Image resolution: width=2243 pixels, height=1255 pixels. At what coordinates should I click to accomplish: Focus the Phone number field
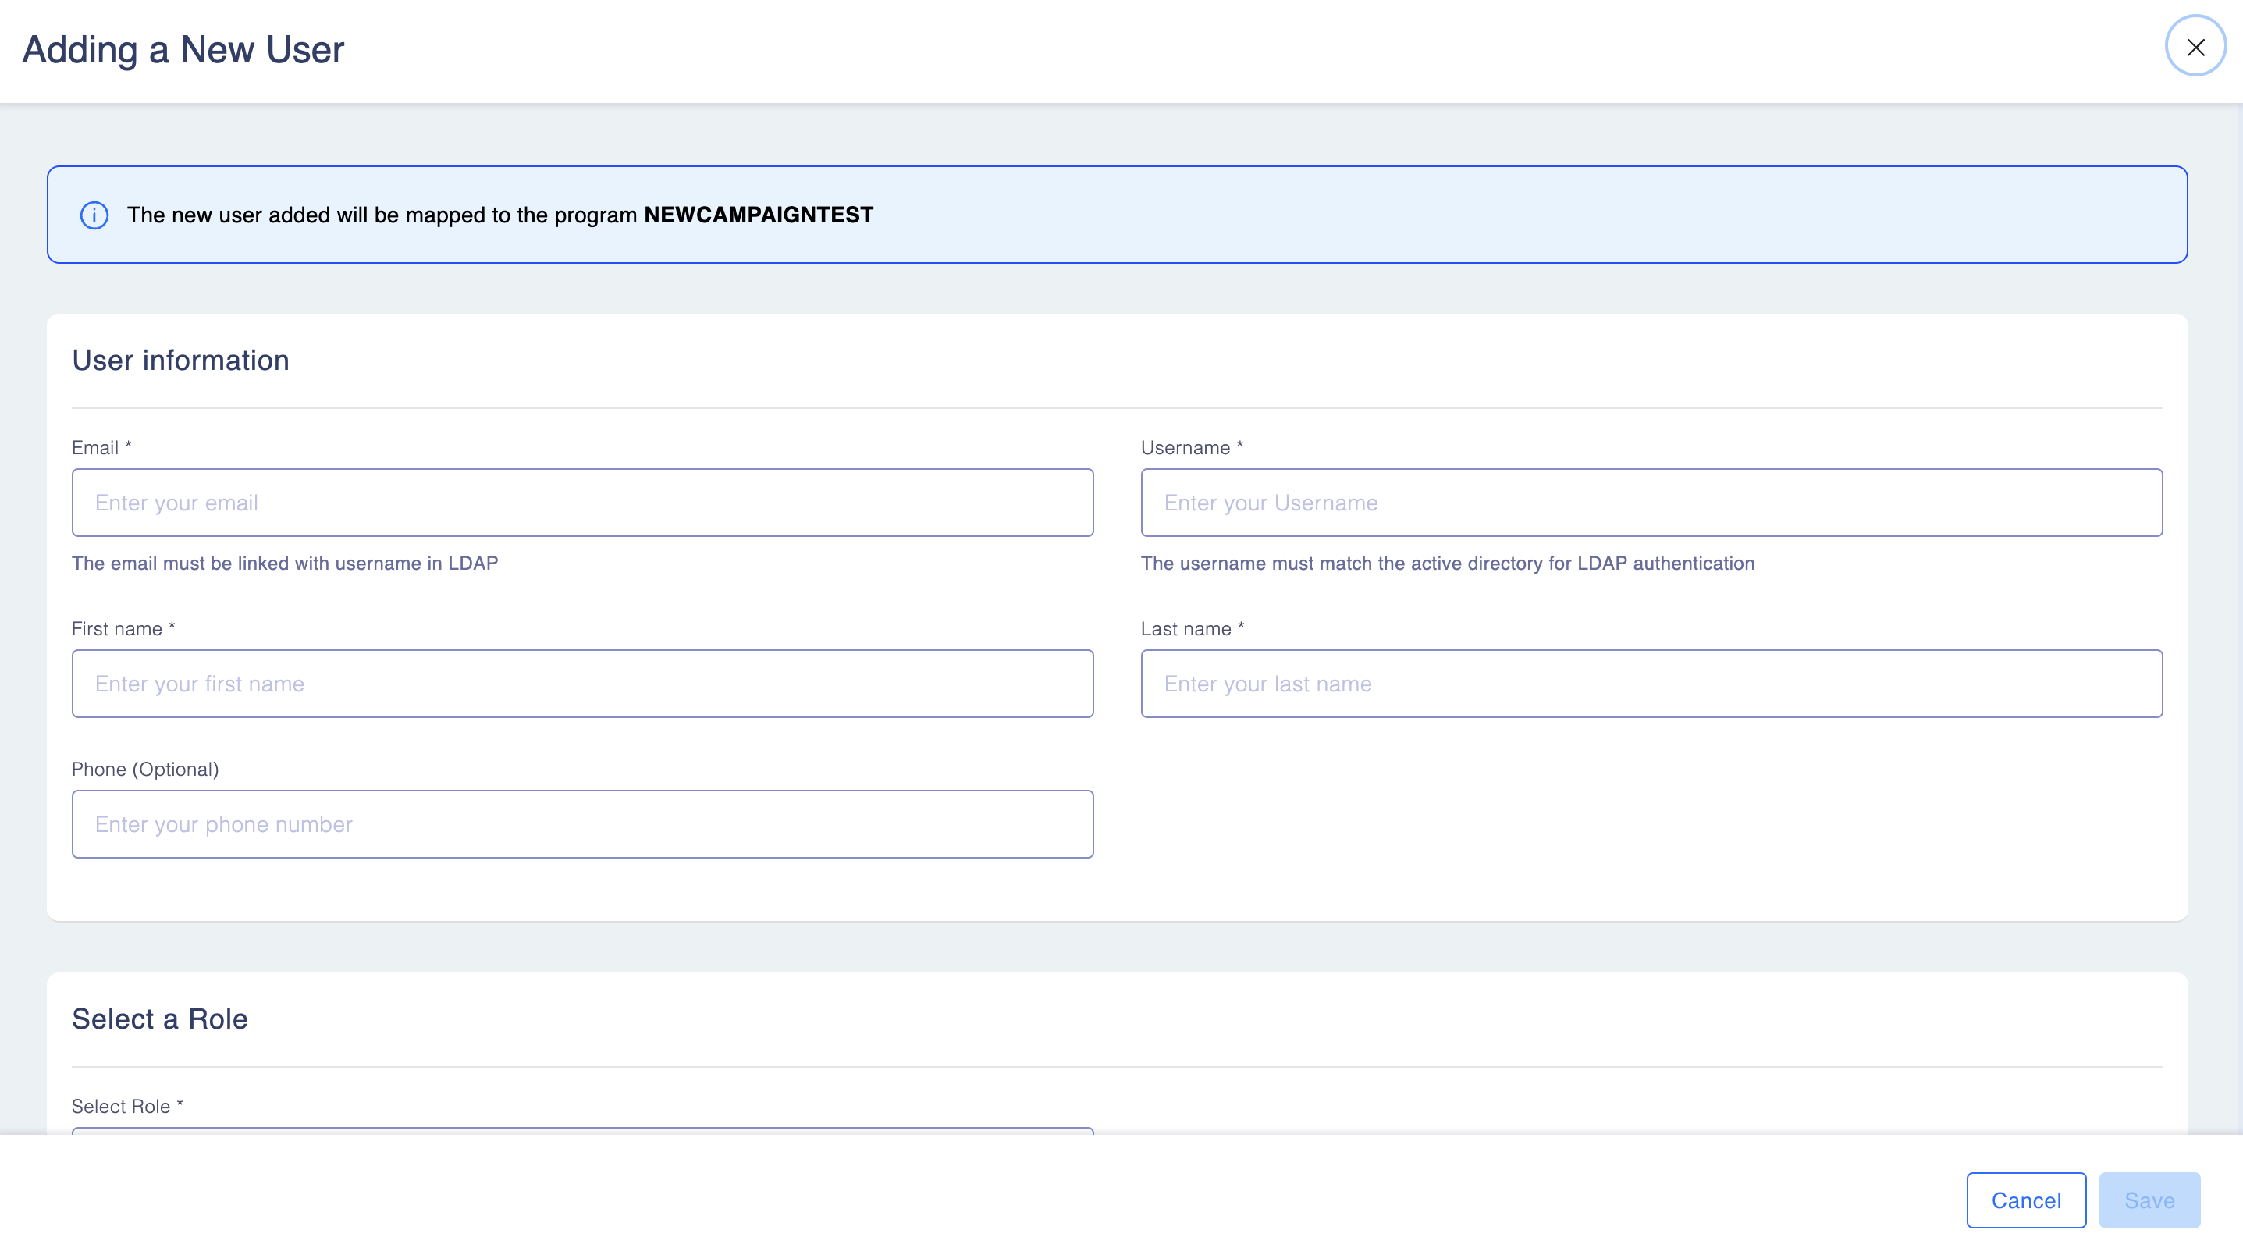(x=581, y=824)
